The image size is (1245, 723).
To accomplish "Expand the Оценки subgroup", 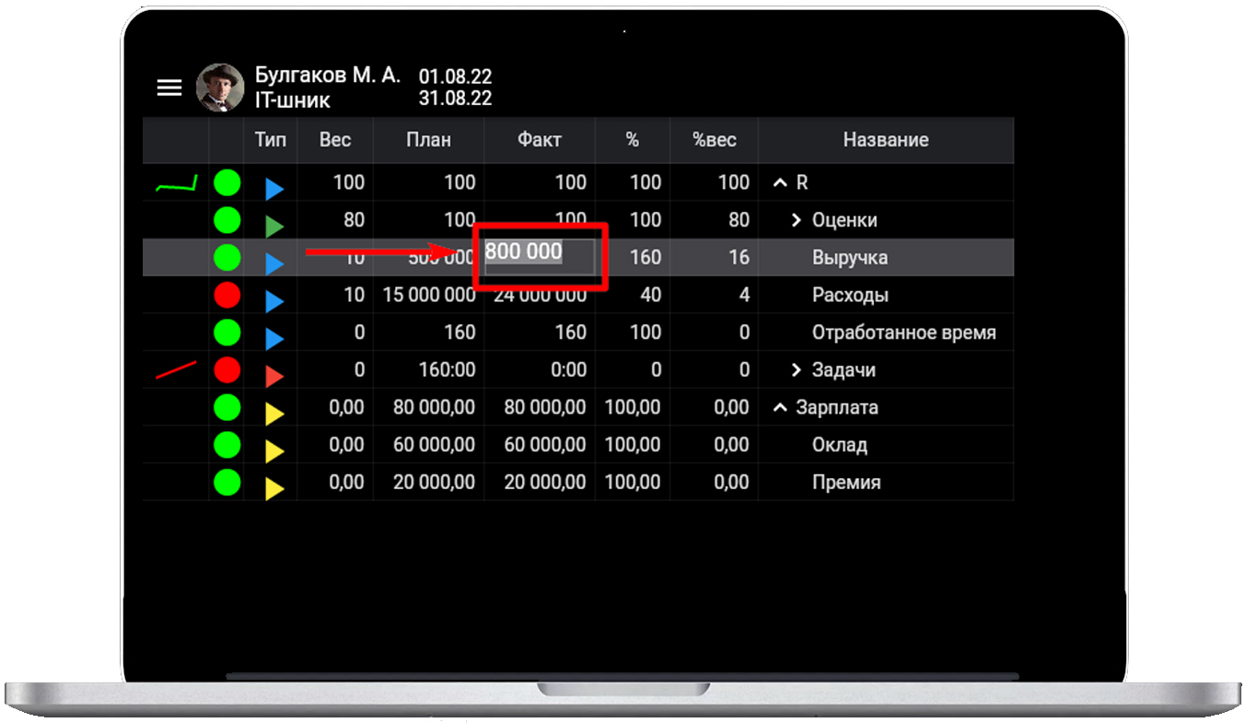I will tap(797, 220).
